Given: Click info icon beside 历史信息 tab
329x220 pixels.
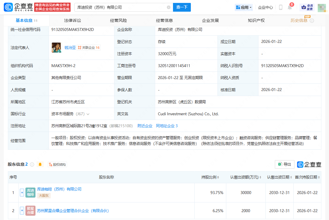Looking at the screenshot, I should [312, 21].
